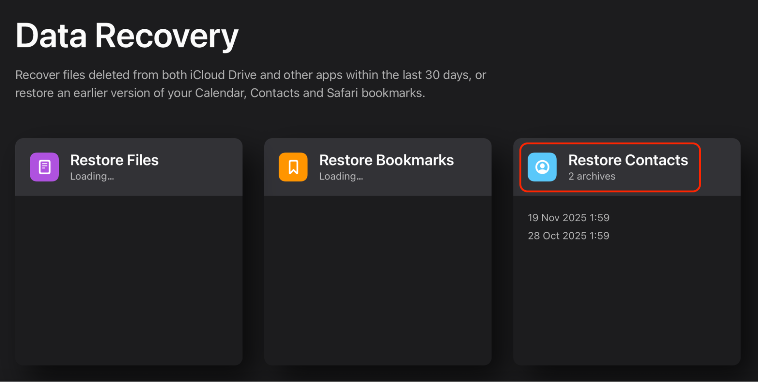Select the contacts silhouette inside the blue icon
Image resolution: width=758 pixels, height=382 pixels.
click(541, 167)
